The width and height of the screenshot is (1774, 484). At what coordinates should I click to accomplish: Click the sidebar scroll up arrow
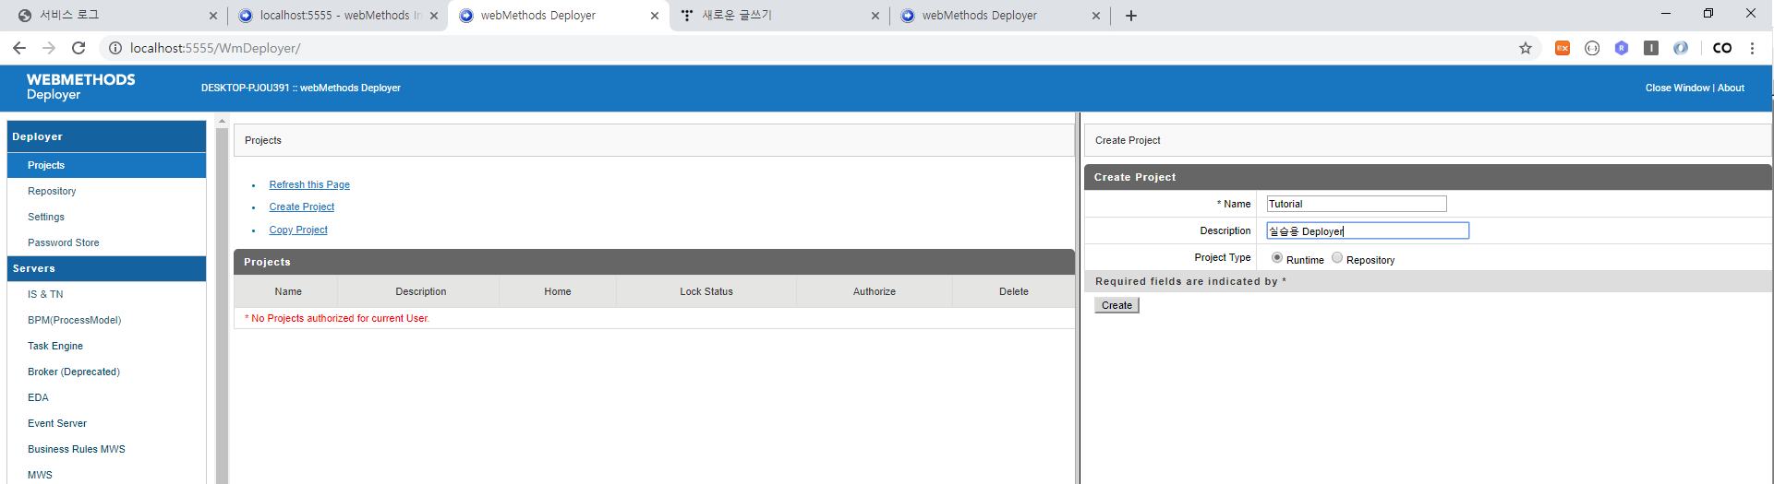[222, 121]
